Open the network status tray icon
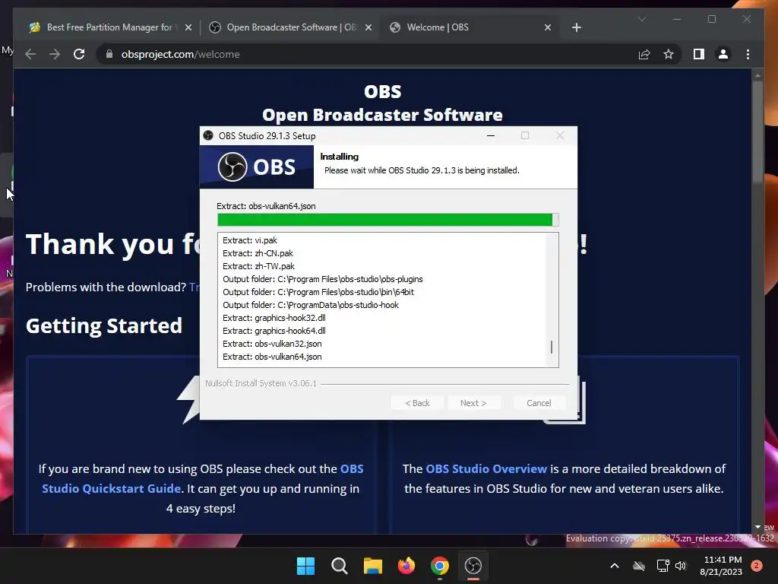Viewport: 778px width, 584px height. (663, 566)
